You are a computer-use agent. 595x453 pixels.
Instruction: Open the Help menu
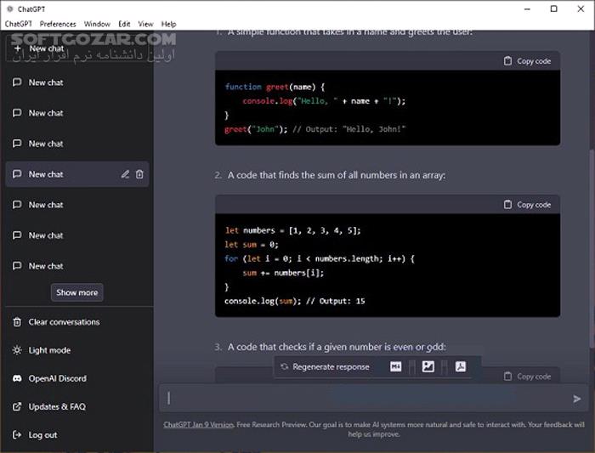[x=168, y=24]
